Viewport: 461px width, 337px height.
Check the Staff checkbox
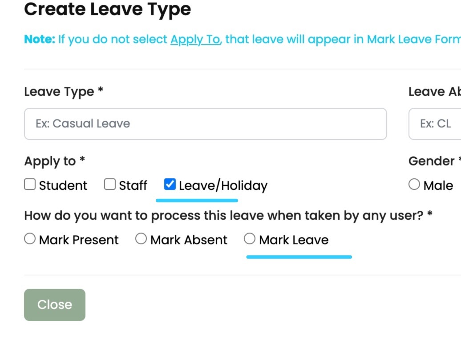coord(109,184)
